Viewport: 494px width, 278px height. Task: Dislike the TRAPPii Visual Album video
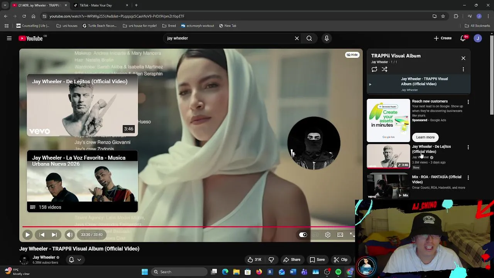coord(271,259)
